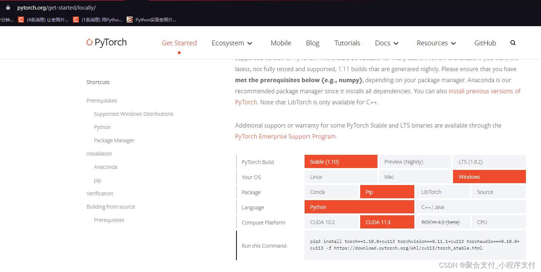Select CPU compute platform
Image resolution: width=541 pixels, height=272 pixels.
coord(499,222)
